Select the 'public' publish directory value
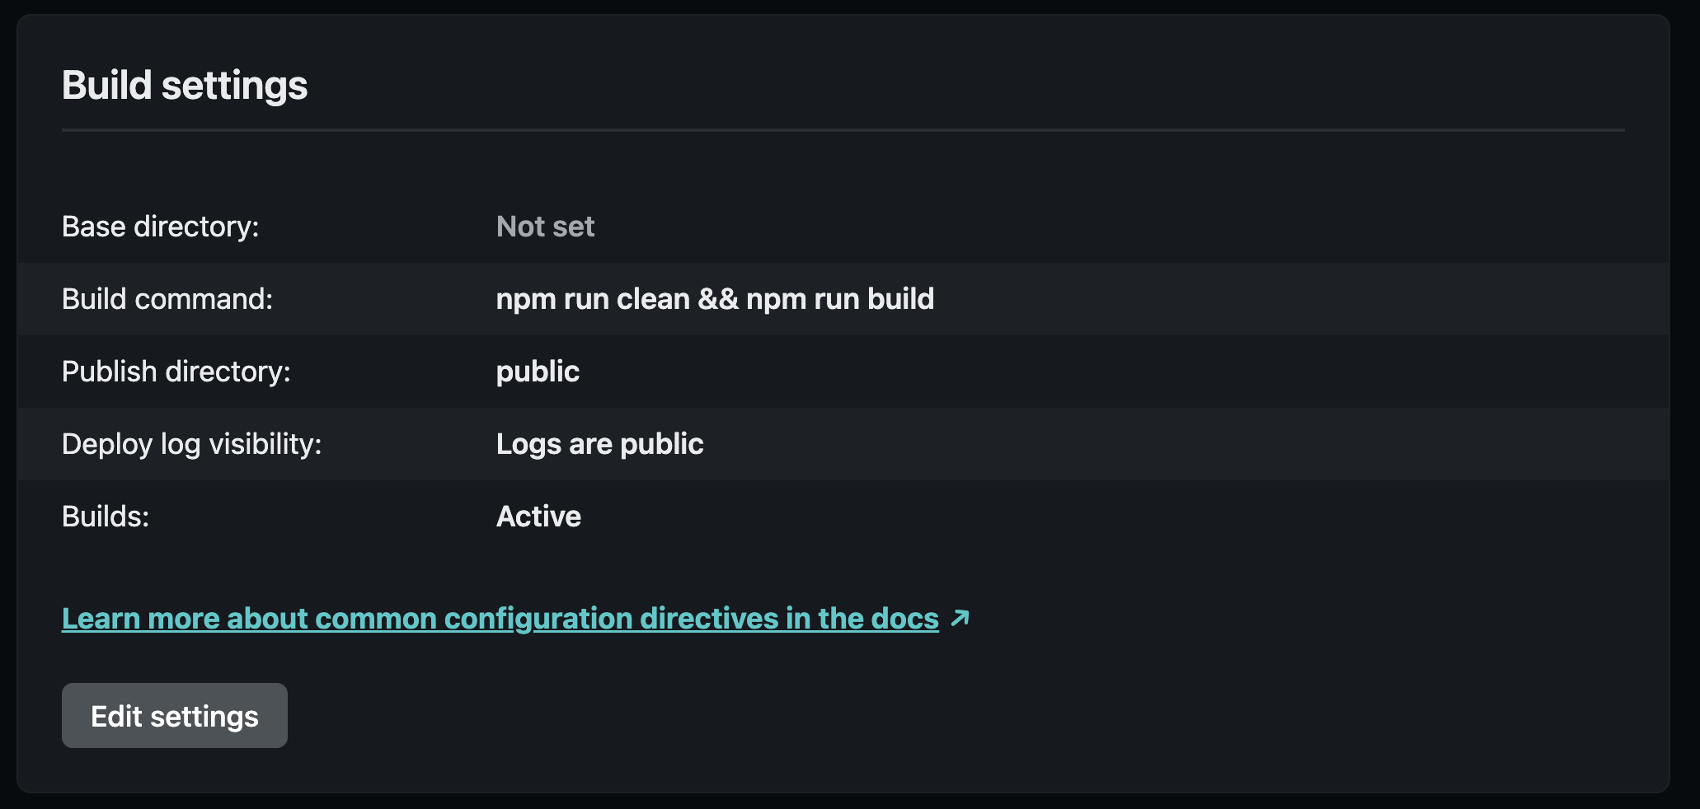 [537, 372]
